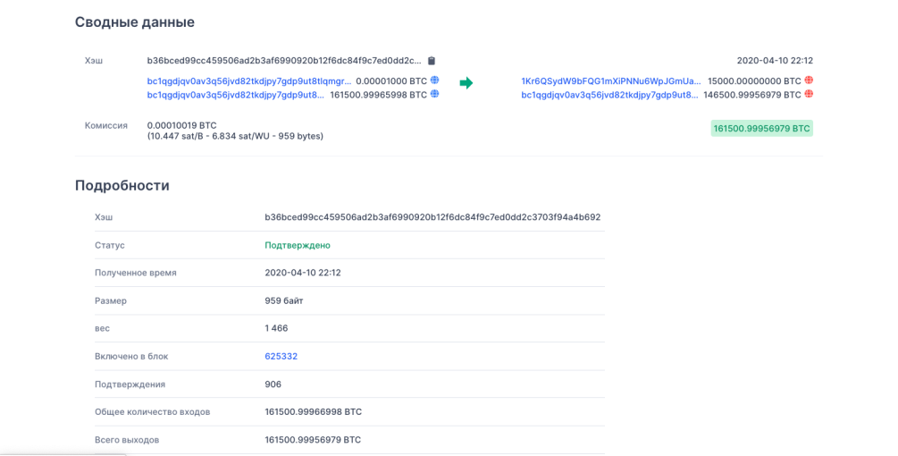Viewport: 898px width, 456px height.
Task: Click the globe icon beside 161500.99965998 BTC
Action: (434, 94)
